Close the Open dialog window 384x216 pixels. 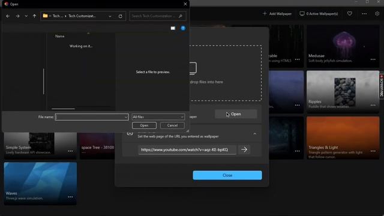pos(185,4)
